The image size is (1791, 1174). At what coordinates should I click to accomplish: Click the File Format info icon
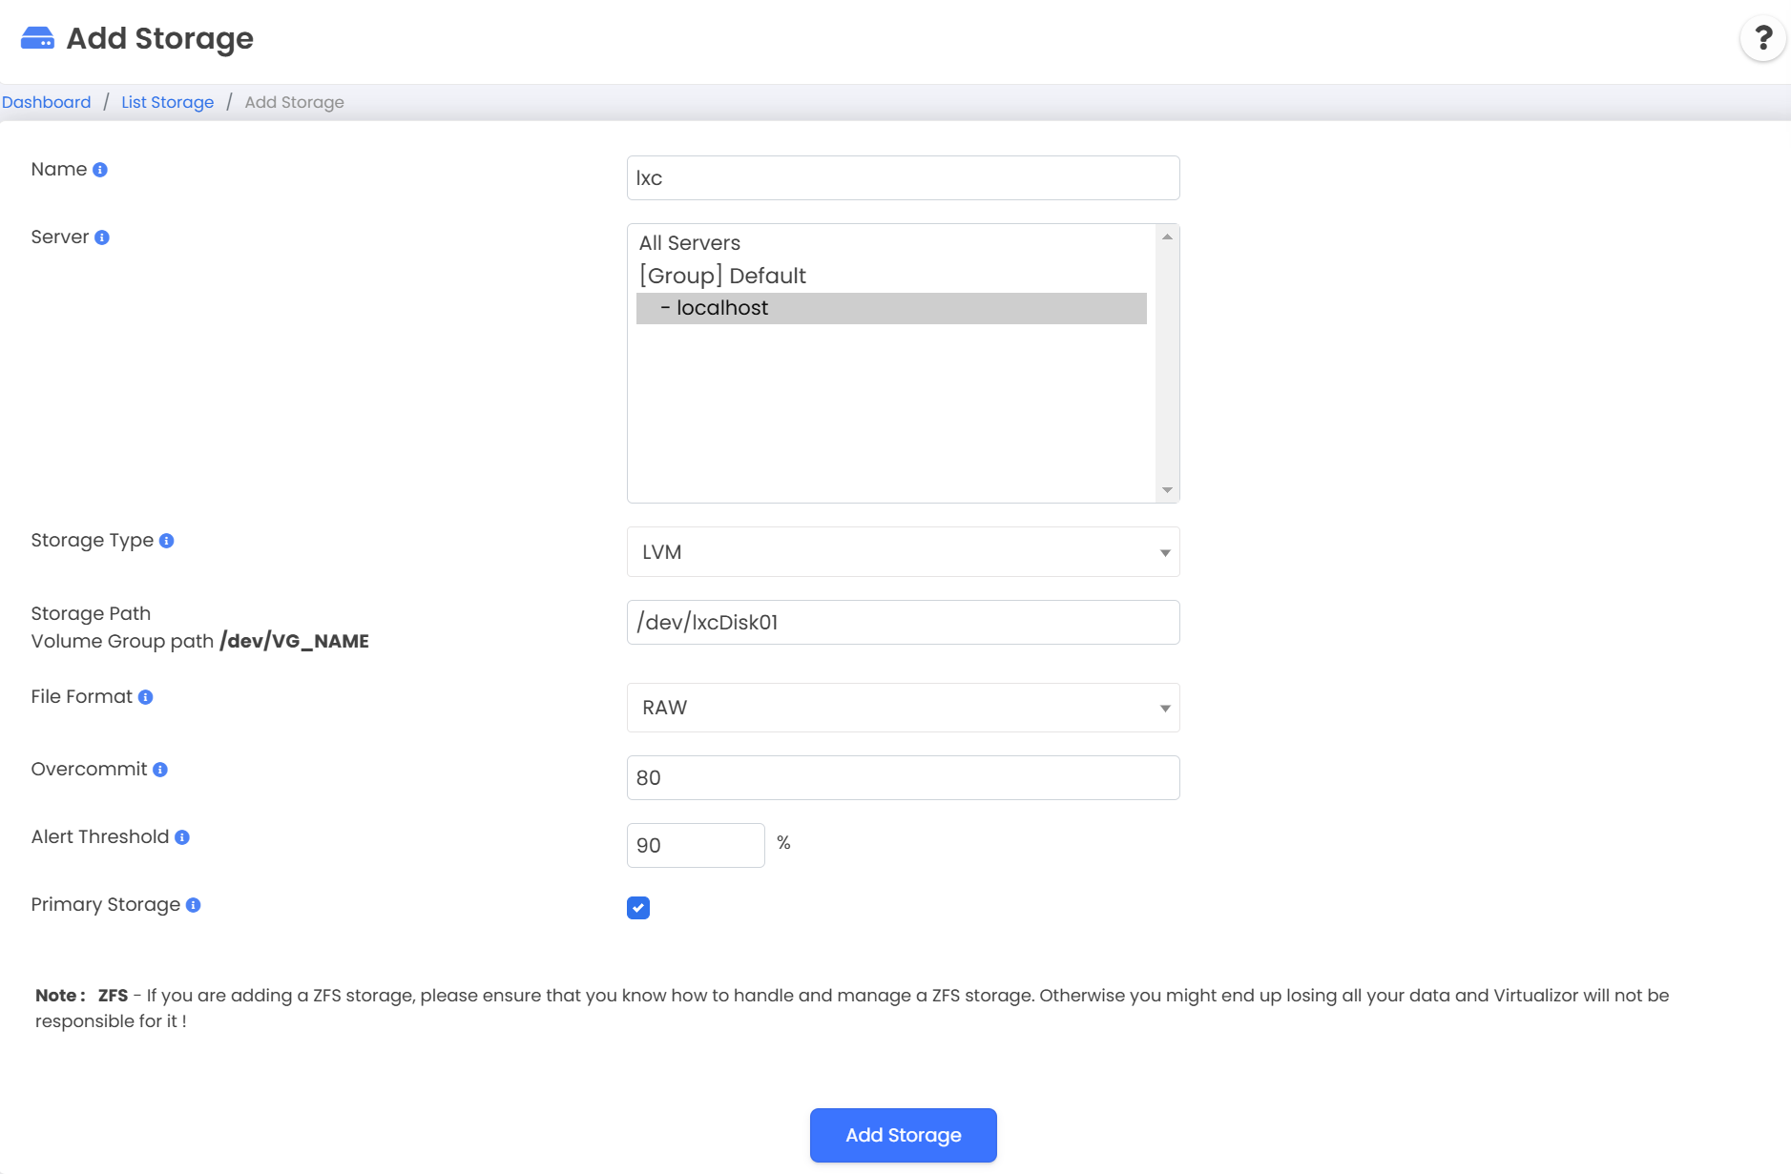click(x=146, y=697)
